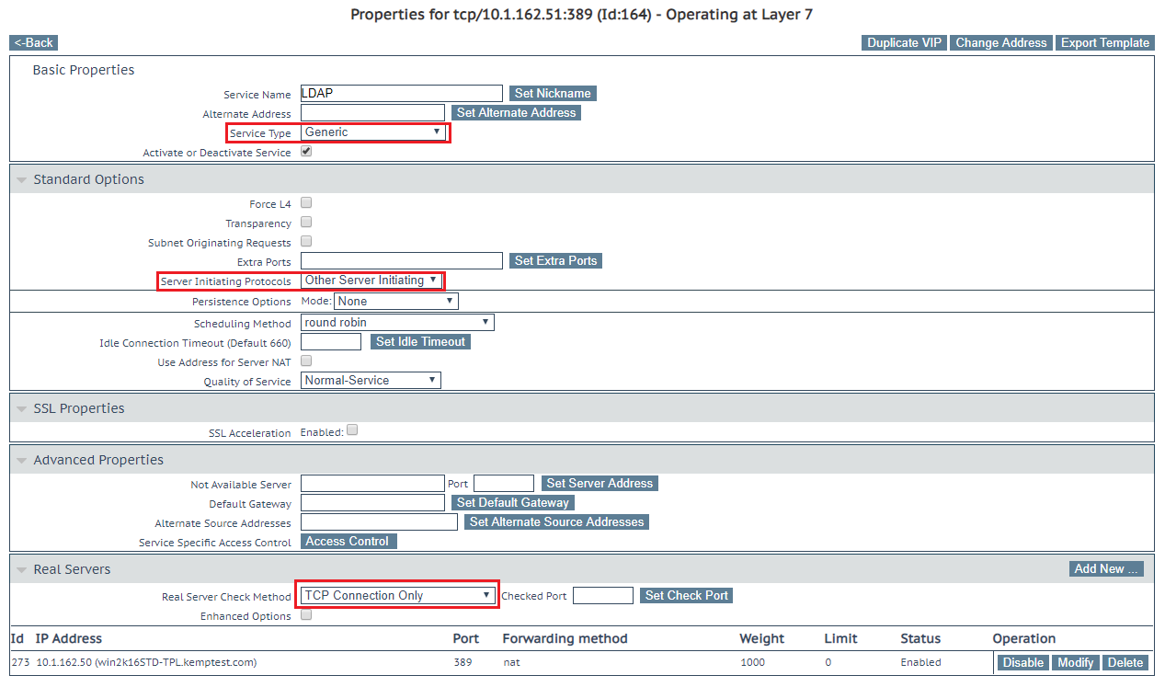Focus Not Available Server address field

372,484
